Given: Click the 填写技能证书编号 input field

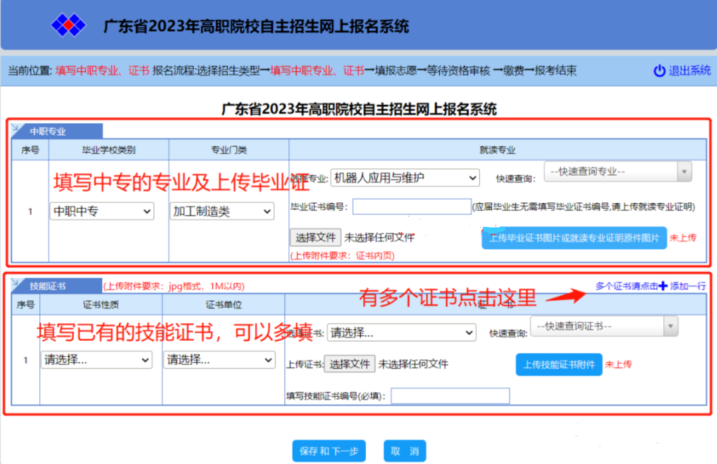Looking at the screenshot, I should click(x=450, y=395).
